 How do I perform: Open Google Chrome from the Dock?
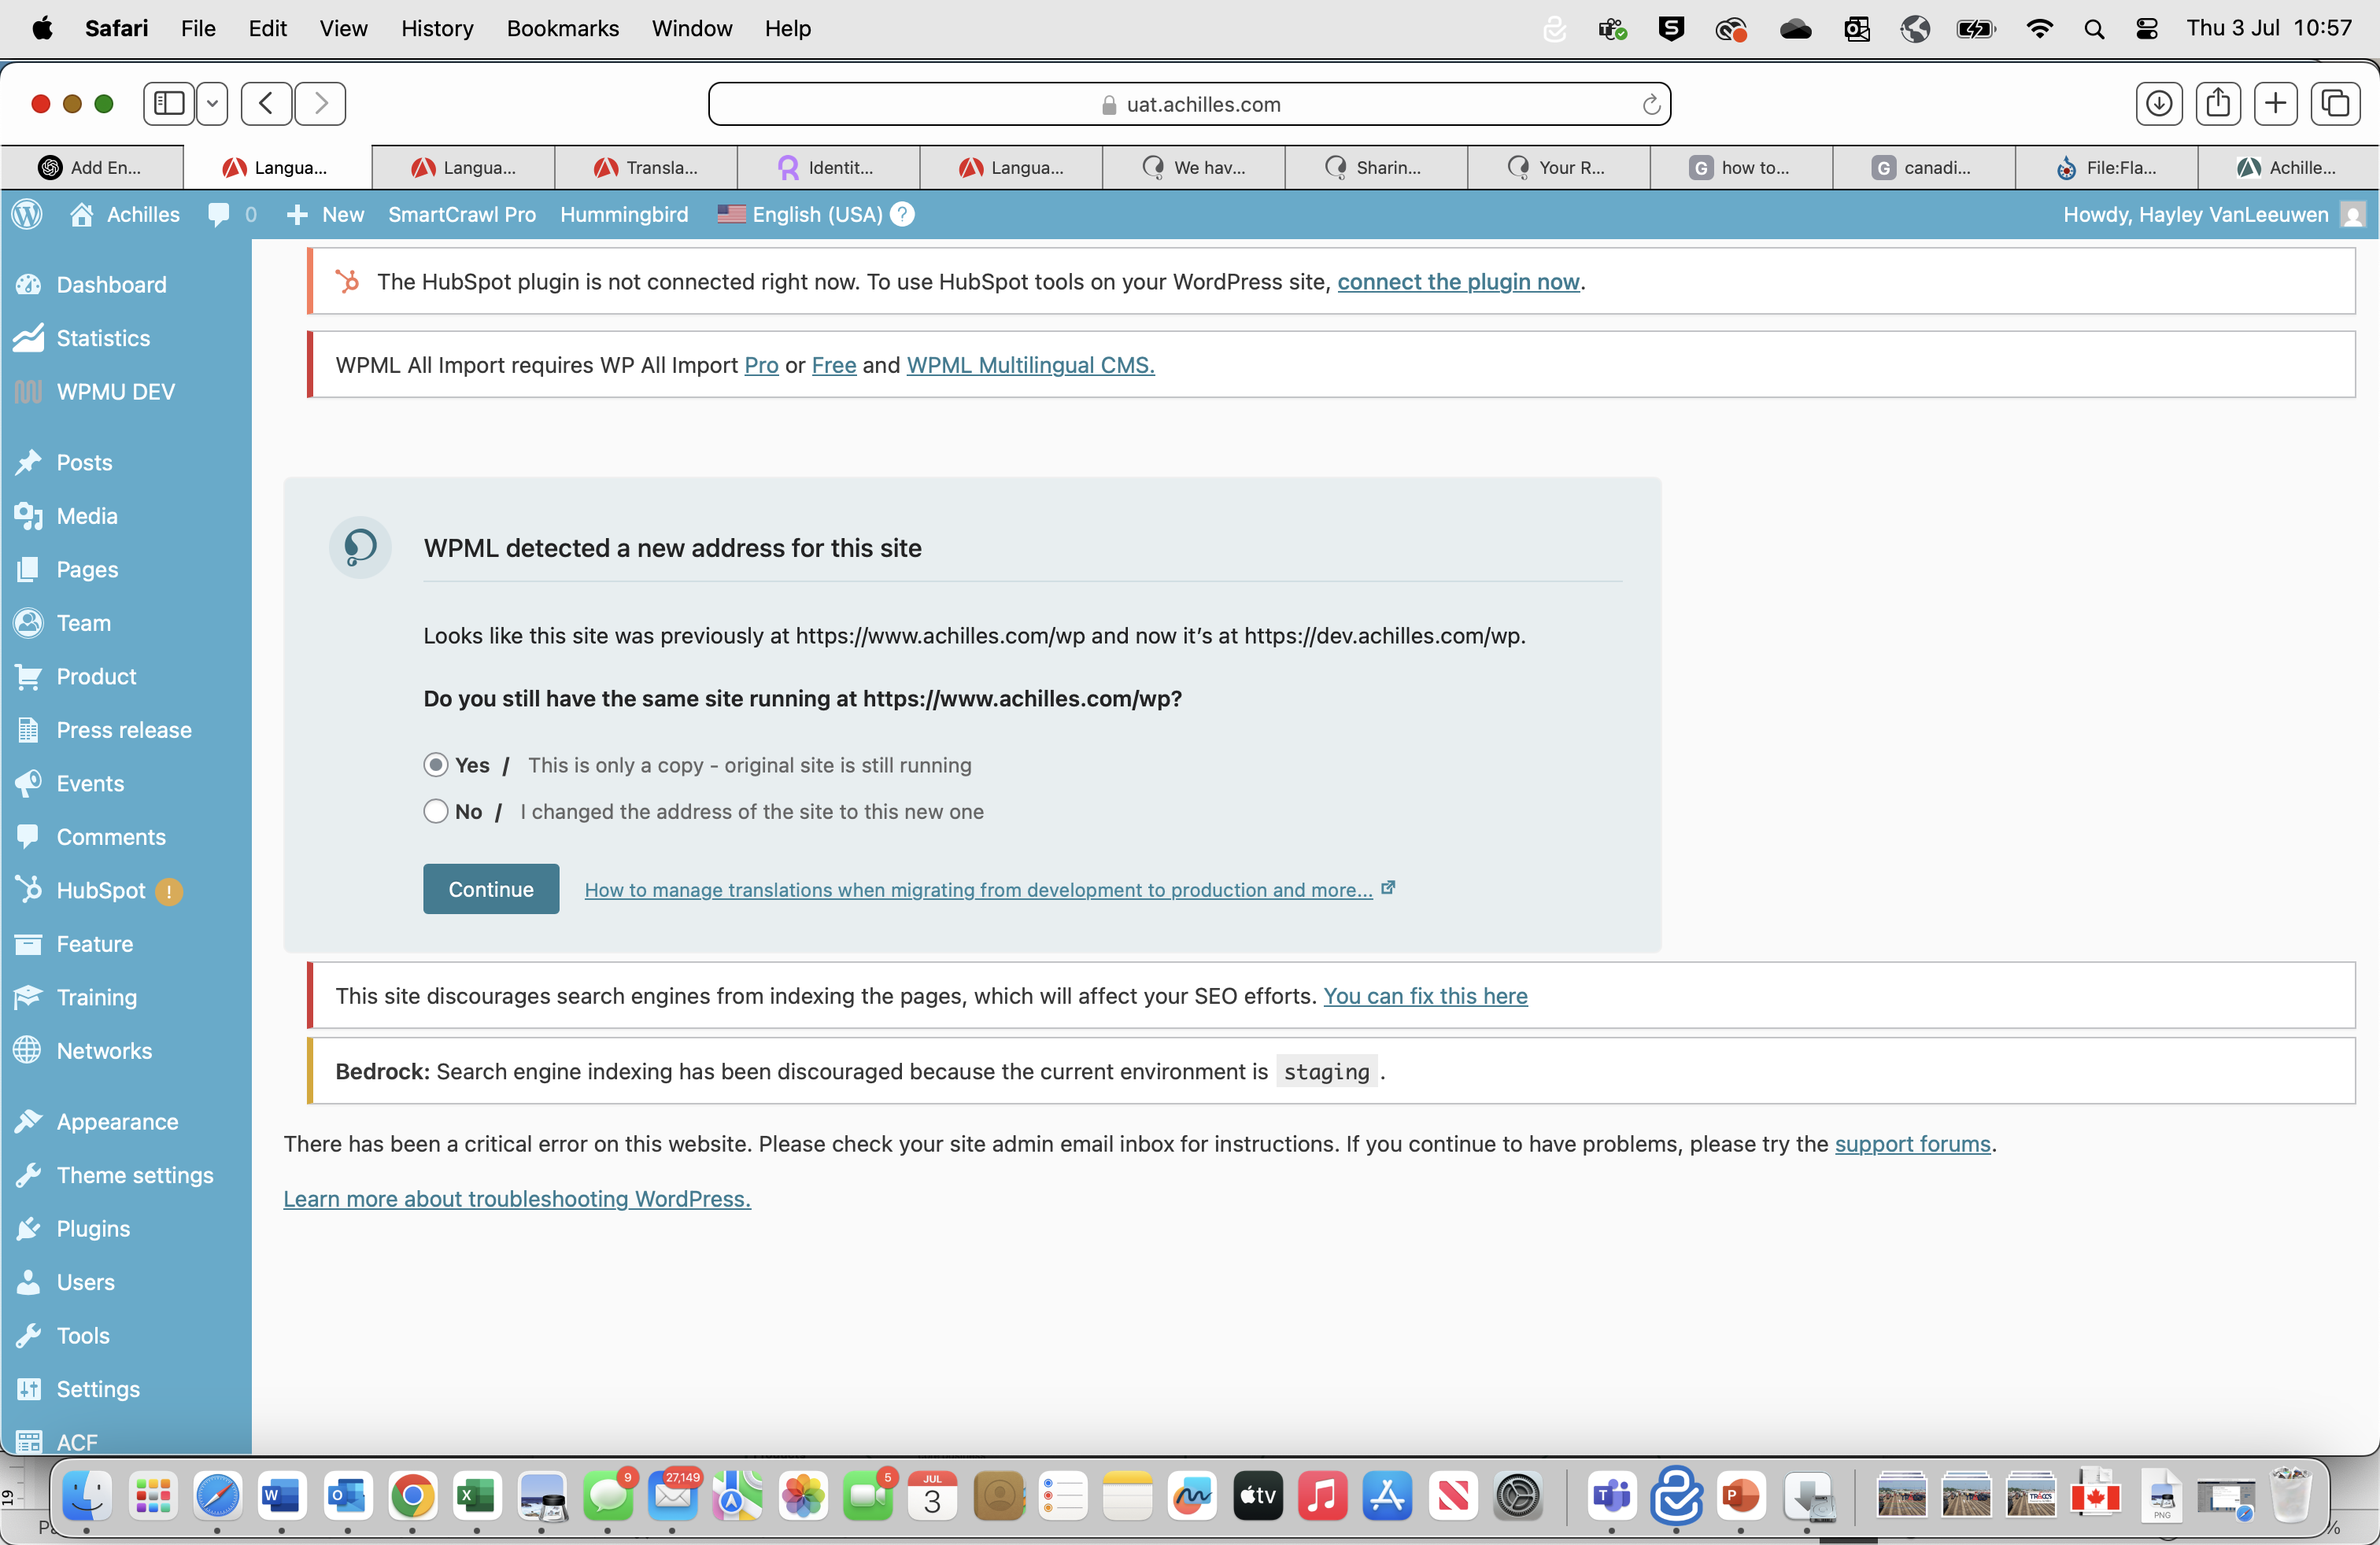tap(413, 1496)
